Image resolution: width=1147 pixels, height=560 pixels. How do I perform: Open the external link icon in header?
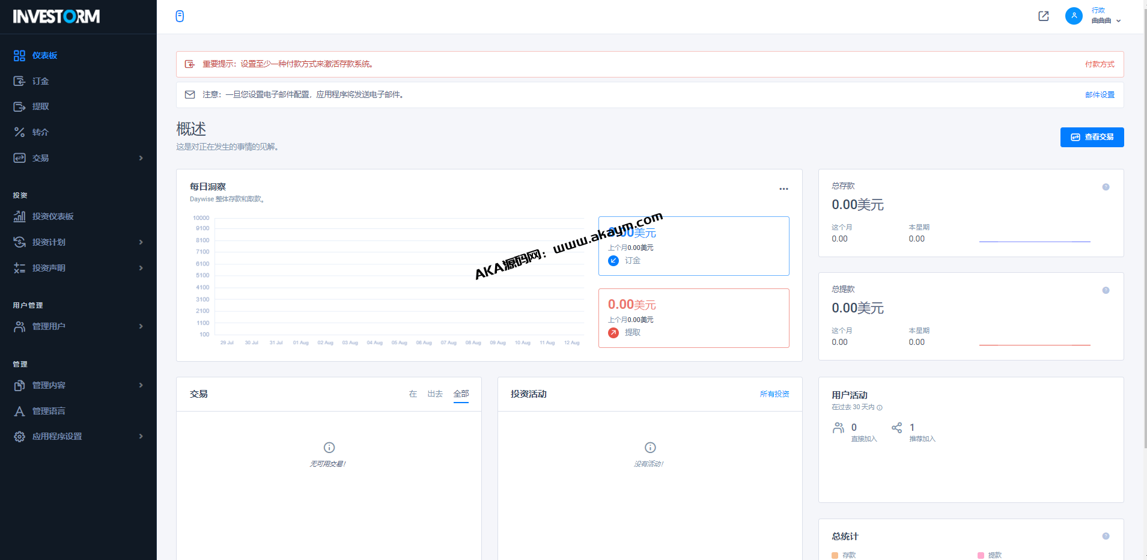click(1044, 16)
